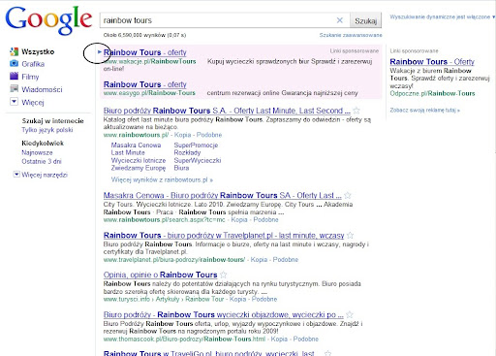Open Biuro podróży Rainbow Tours S.A. result
The width and height of the screenshot is (496, 356).
[227, 111]
